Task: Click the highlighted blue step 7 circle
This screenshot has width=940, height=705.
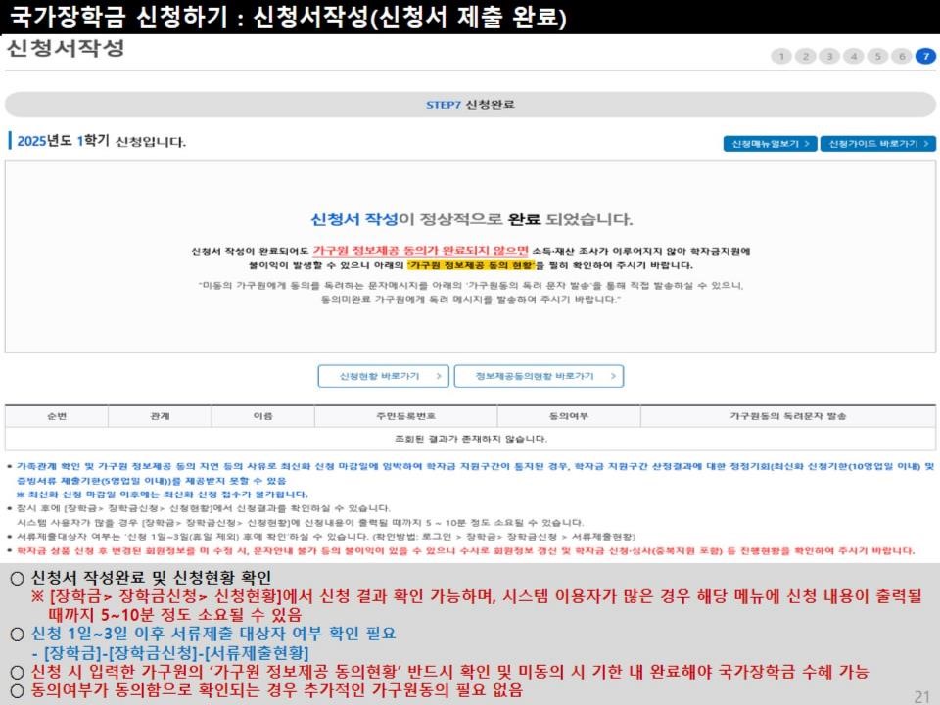Action: 923,57
